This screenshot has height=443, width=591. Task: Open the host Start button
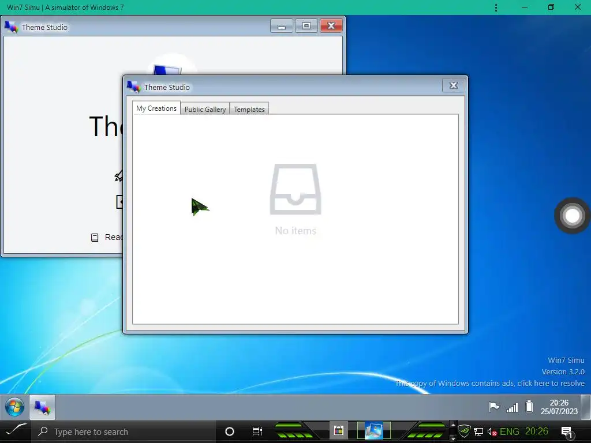[x=16, y=430]
